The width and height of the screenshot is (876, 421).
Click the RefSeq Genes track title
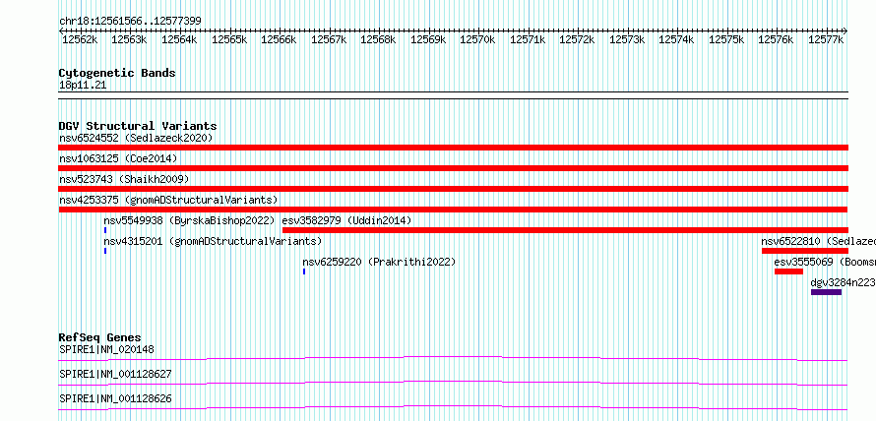click(99, 337)
